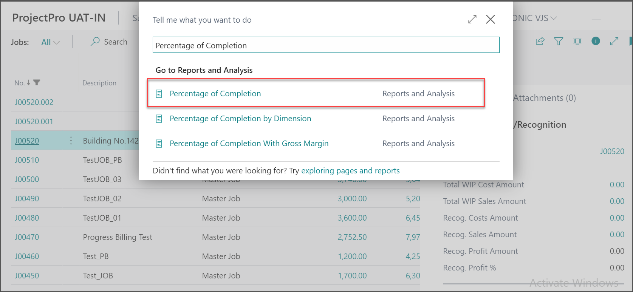Sort by the No. column header
The image size is (633, 292).
[x=20, y=83]
